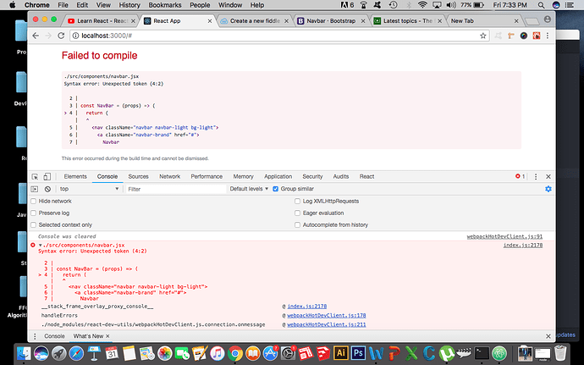
Task: Open iTunes from the dock
Action: (218, 353)
